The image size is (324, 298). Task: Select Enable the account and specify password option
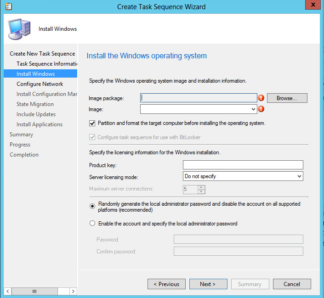click(92, 224)
